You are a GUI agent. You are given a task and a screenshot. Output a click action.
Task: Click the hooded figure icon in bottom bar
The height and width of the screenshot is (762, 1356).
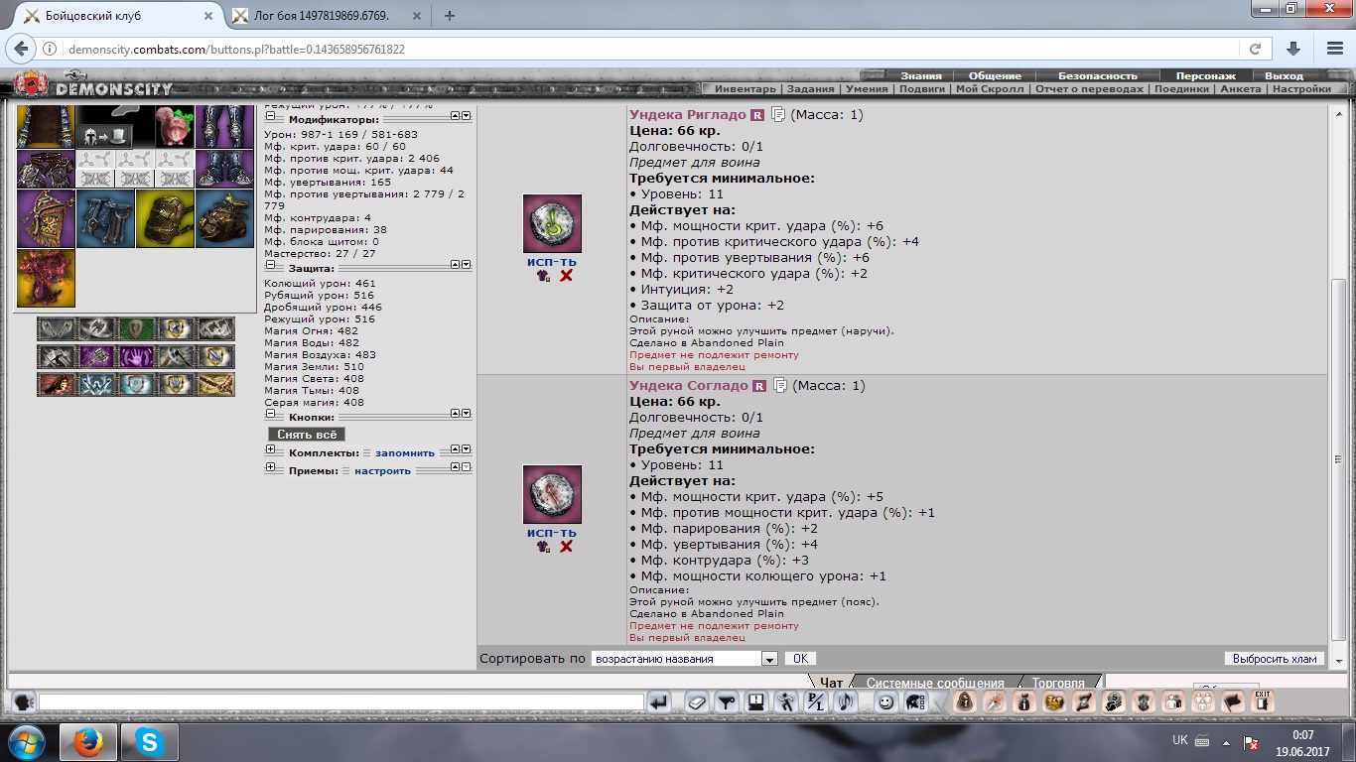coord(965,702)
